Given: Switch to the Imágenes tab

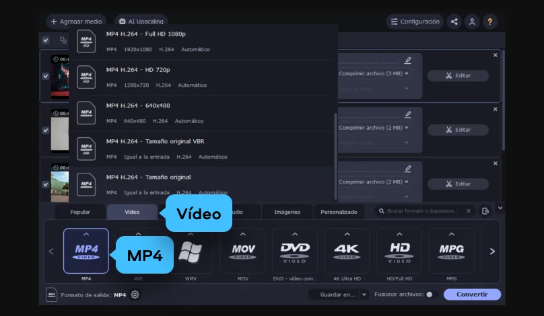Looking at the screenshot, I should tap(287, 212).
